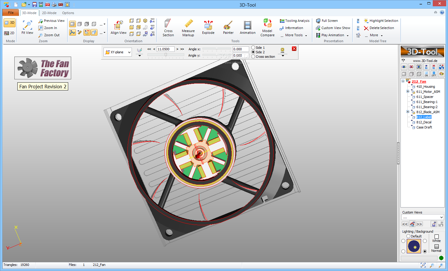Click Full Screen button
Image resolution: width=448 pixels, height=271 pixels.
(327, 21)
